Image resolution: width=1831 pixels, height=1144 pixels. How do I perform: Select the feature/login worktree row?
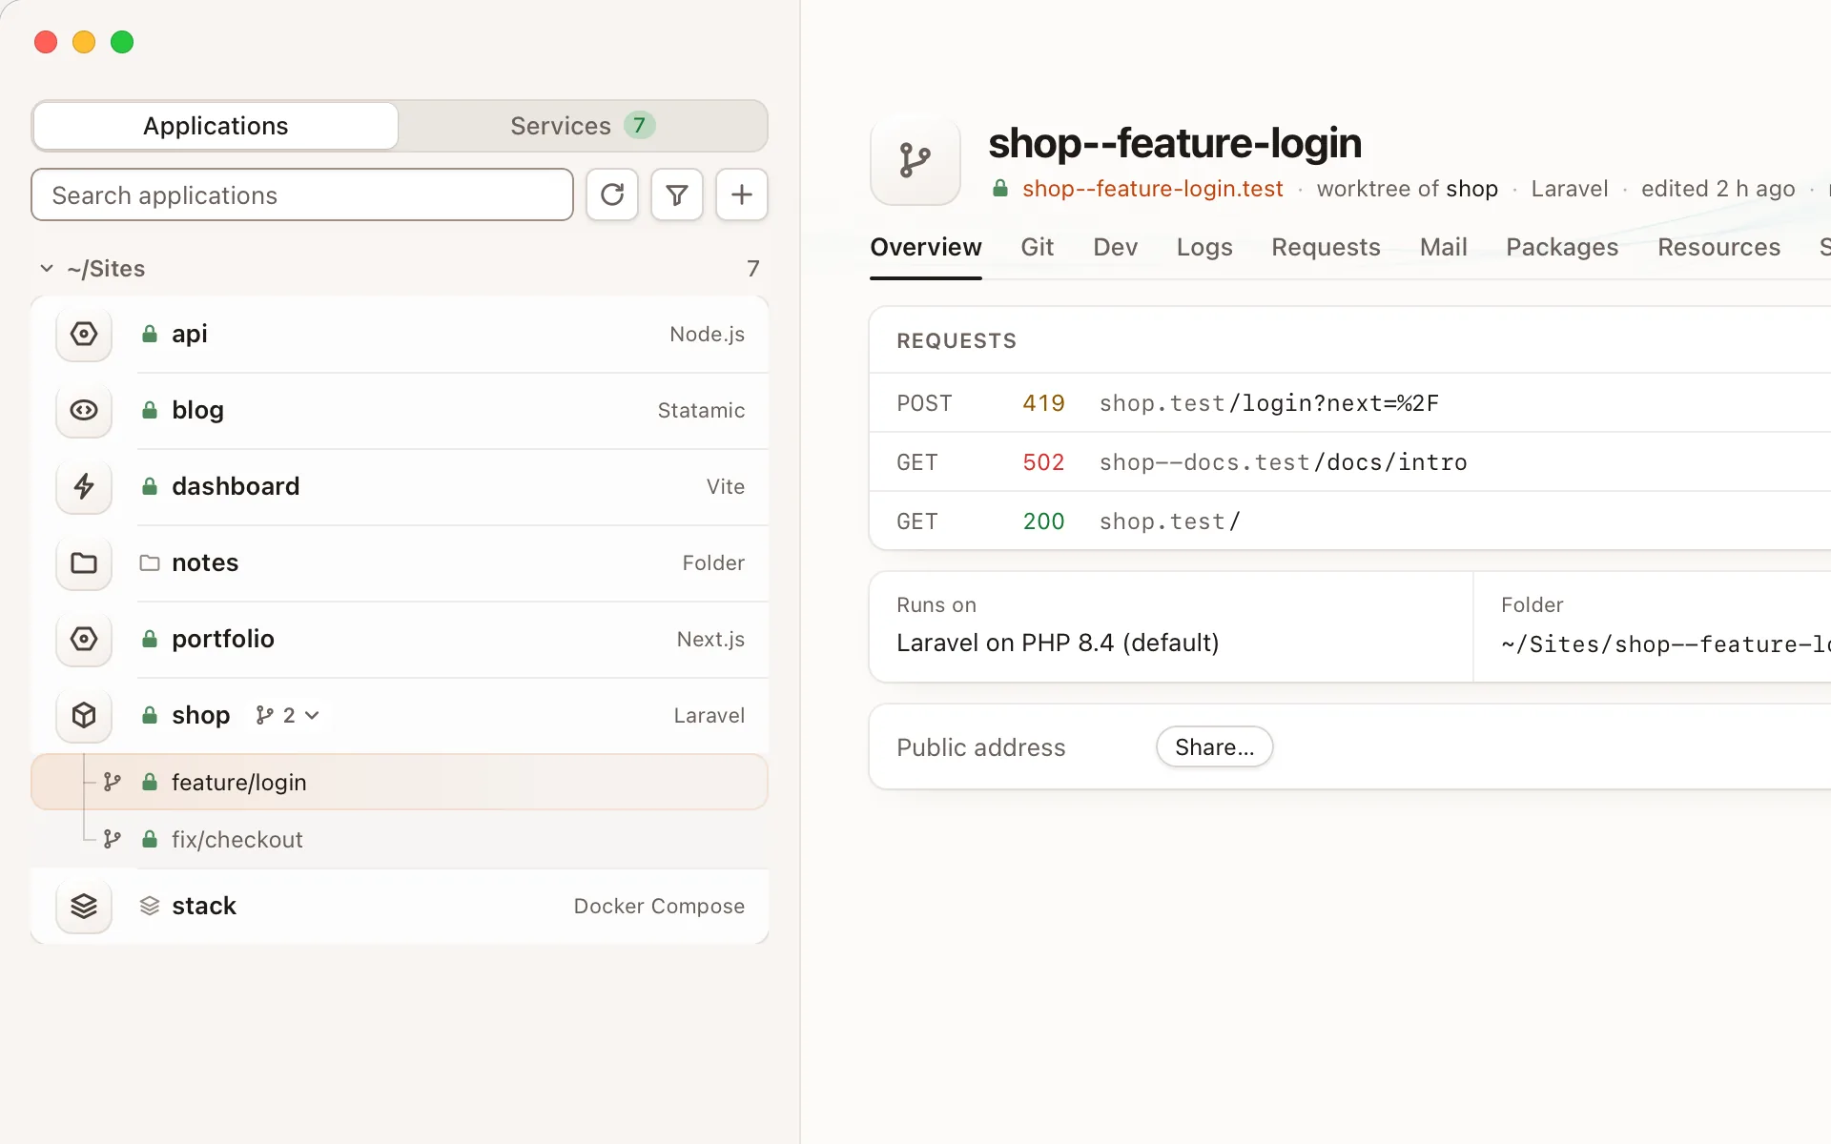click(x=400, y=782)
